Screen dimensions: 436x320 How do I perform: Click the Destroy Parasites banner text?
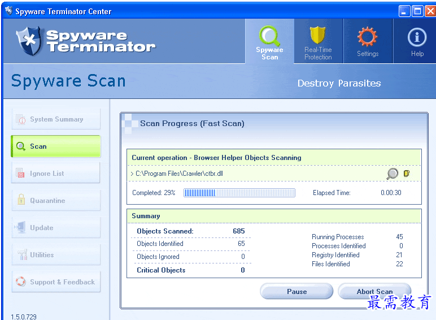point(339,83)
